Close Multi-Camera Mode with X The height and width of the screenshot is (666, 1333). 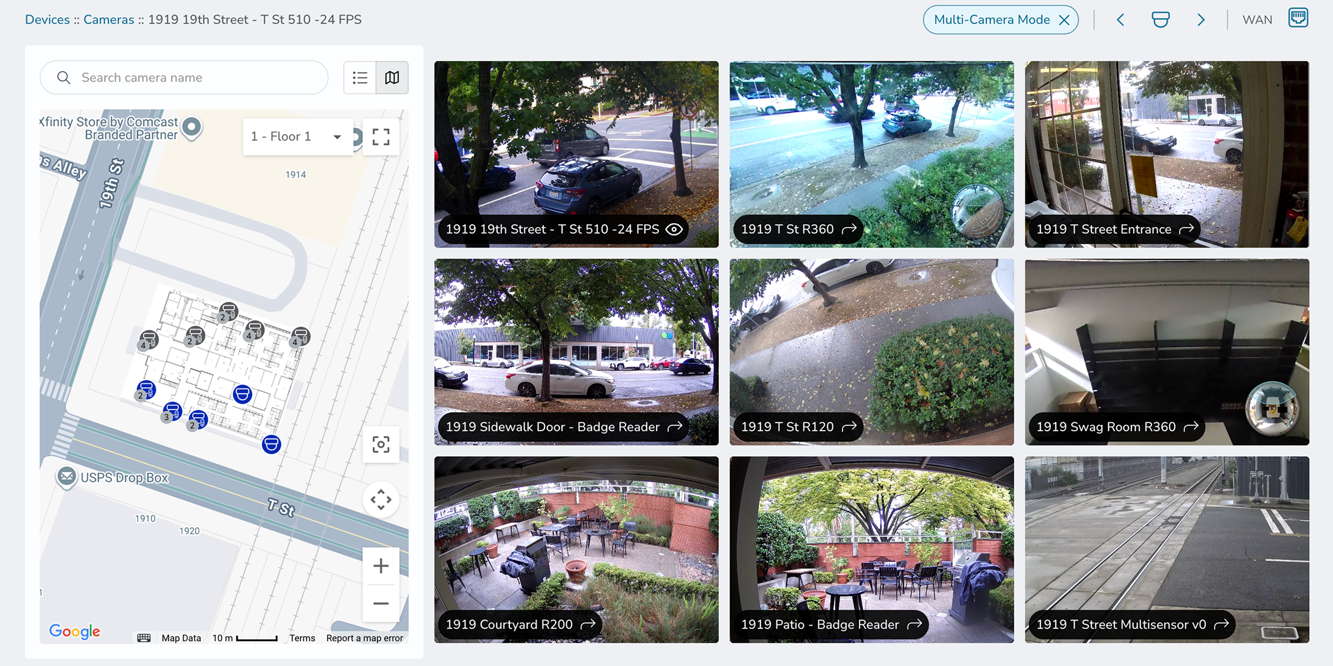tap(1064, 20)
